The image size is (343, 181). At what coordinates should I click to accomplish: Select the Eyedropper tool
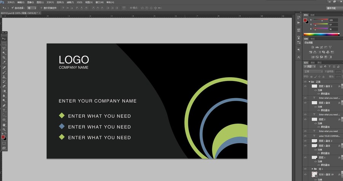point(4,63)
